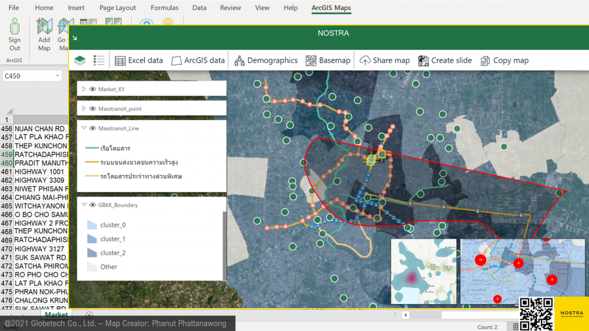Click the QR code image
Image resolution: width=589 pixels, height=331 pixels.
point(536,314)
